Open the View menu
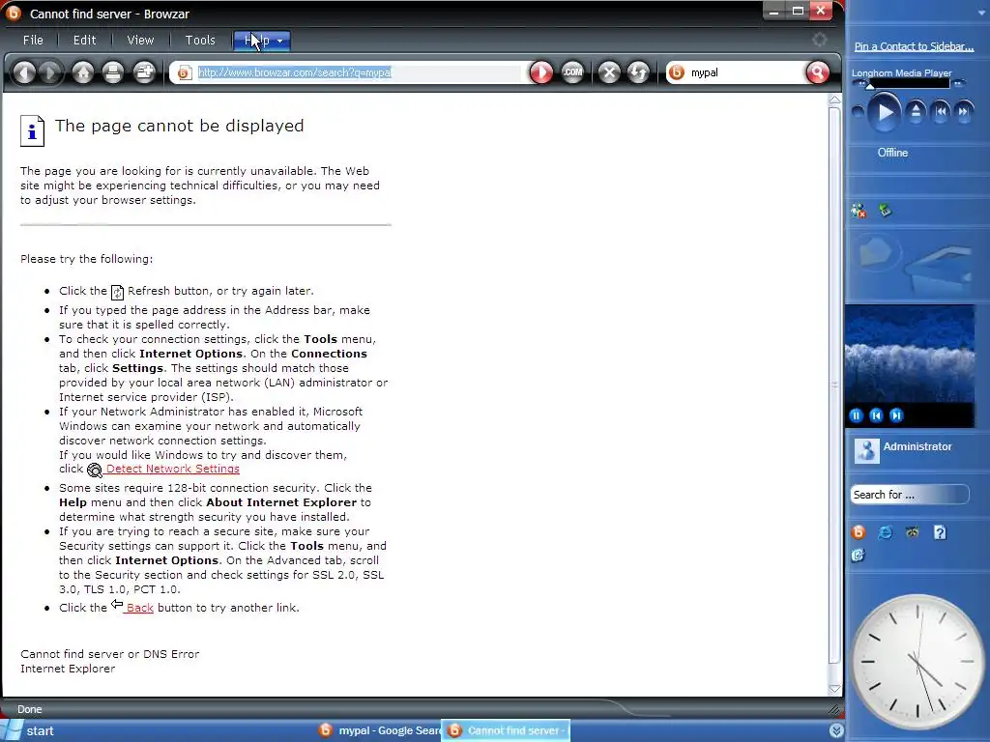Screen dimensions: 990x742 140,41
